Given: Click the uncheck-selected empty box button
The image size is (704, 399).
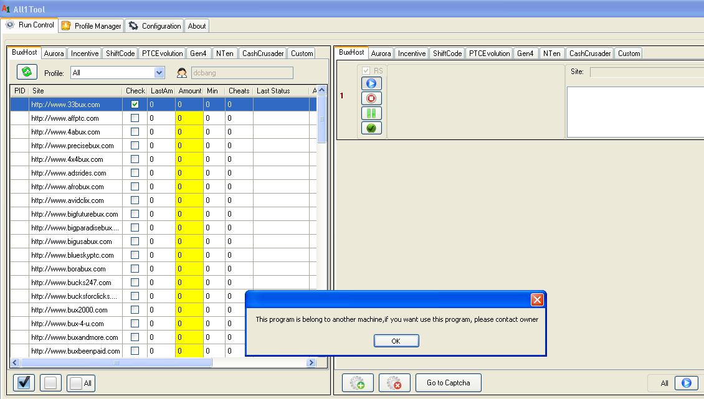Looking at the screenshot, I should 50,383.
